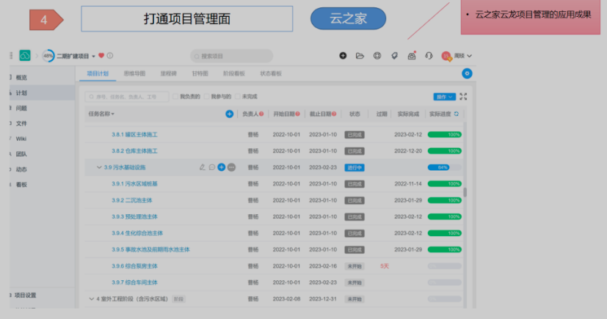Check the 未完成 checkbox
607x319 pixels.
pyautogui.click(x=238, y=97)
